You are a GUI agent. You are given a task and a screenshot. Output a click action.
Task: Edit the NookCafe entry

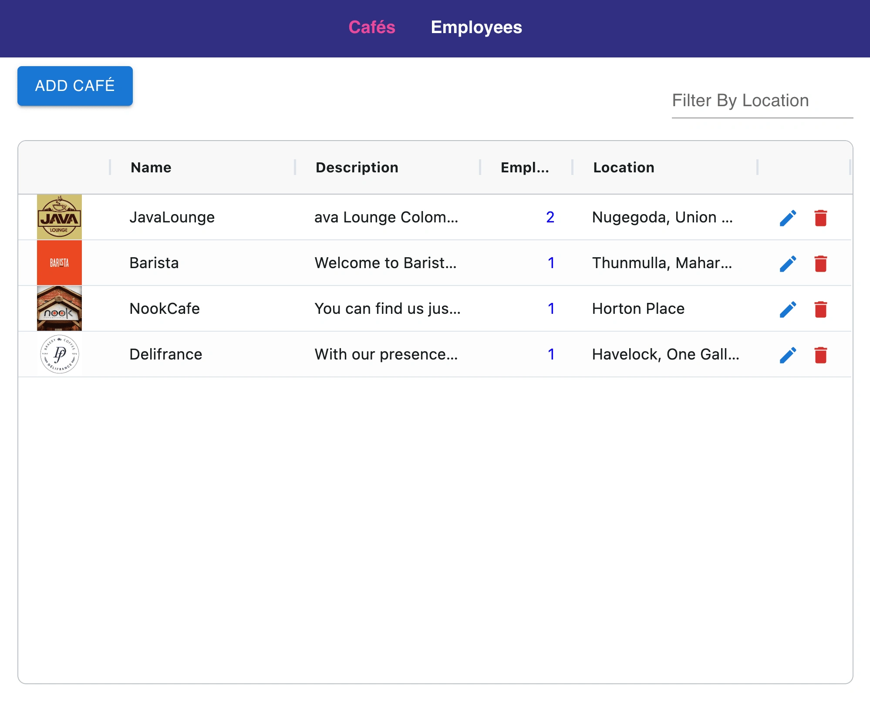coord(788,309)
